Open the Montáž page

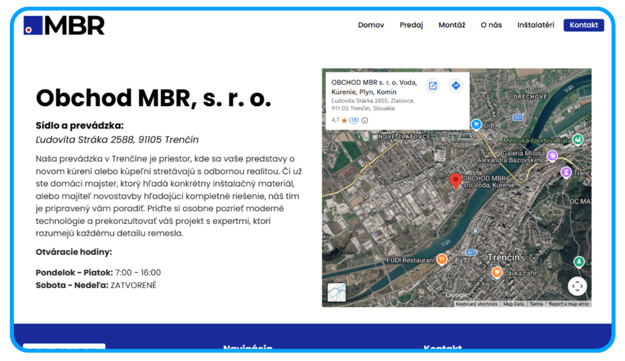452,25
